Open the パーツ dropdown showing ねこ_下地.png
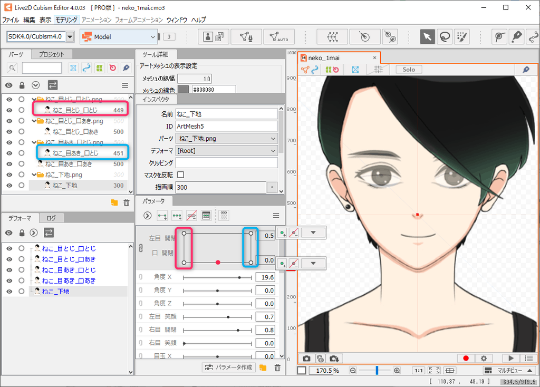Image resolution: width=540 pixels, height=387 pixels. point(227,139)
